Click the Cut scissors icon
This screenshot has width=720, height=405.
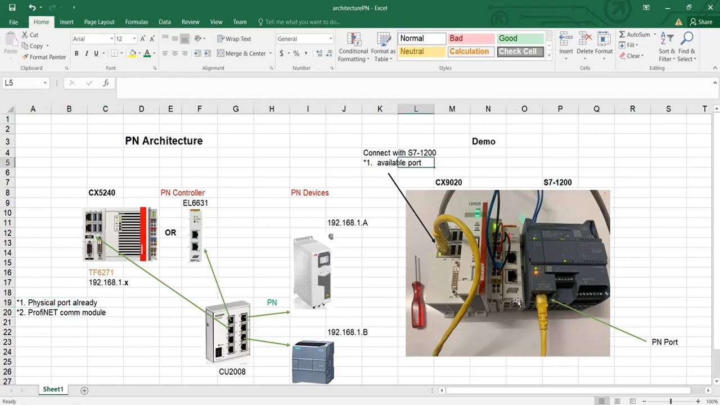coord(25,35)
